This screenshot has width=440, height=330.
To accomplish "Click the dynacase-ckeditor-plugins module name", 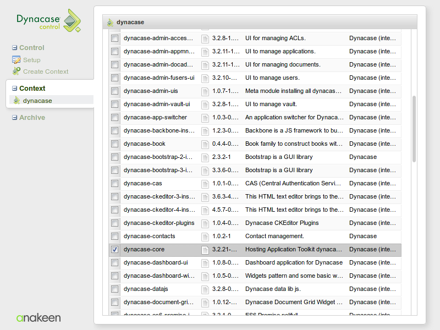I will tap(159, 223).
